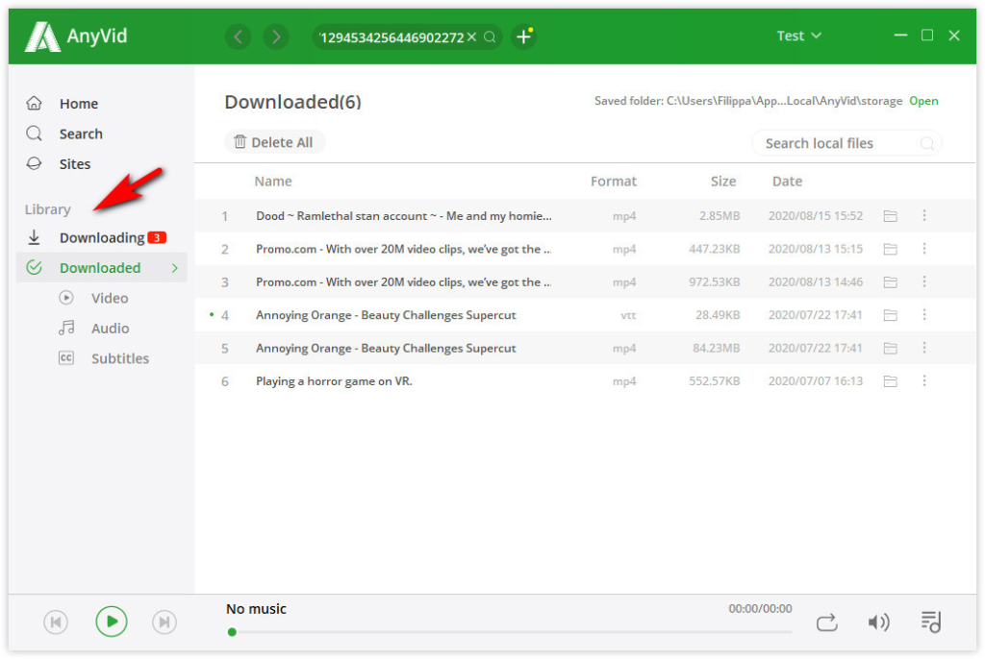The width and height of the screenshot is (985, 659).
Task: Open folder for the 972.53KB Promo.com file
Action: coord(890,281)
